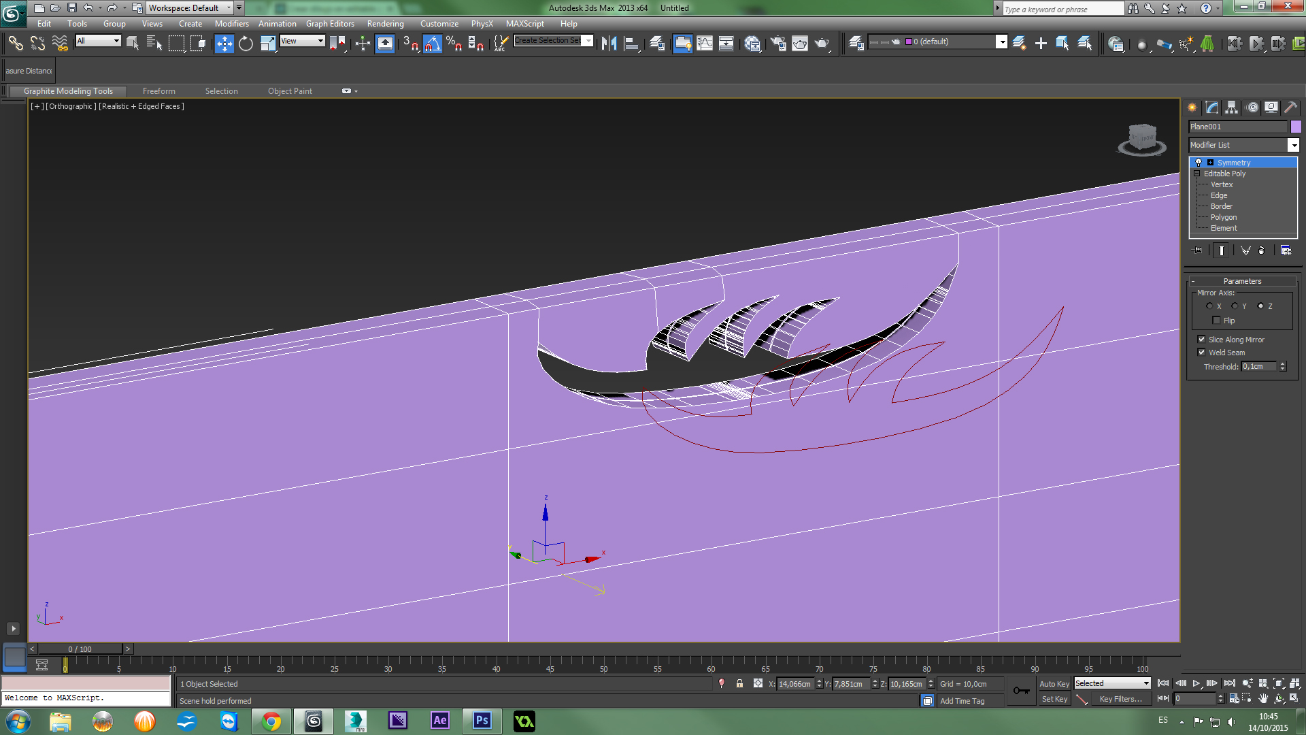Click the Plane001 object color swatch

click(x=1296, y=127)
